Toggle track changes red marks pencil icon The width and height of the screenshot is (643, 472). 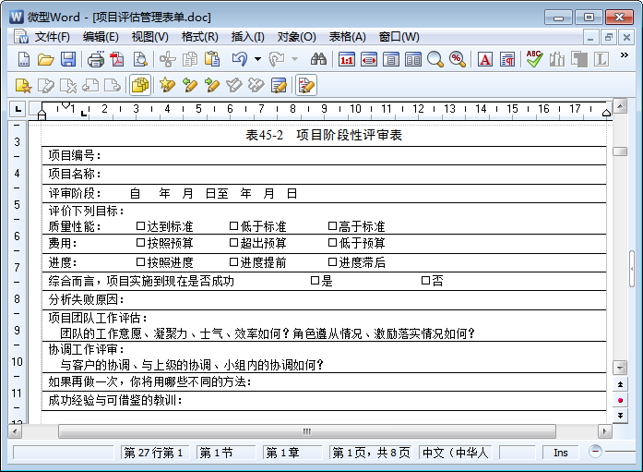[x=306, y=85]
